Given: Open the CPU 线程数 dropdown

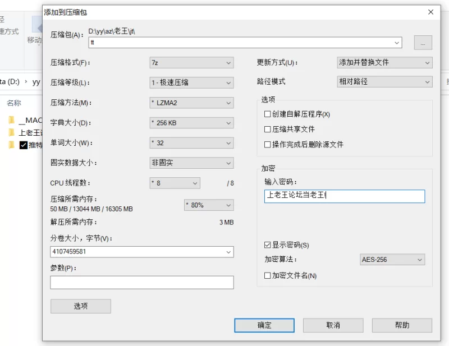Looking at the screenshot, I should pos(174,183).
